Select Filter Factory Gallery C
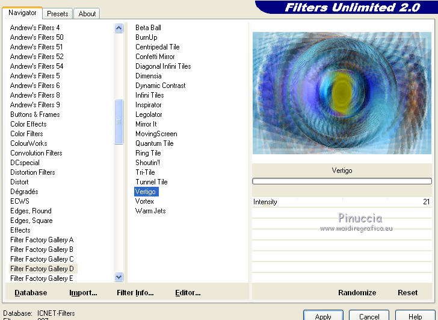Viewport: 438px width, 320px height. pos(42,259)
